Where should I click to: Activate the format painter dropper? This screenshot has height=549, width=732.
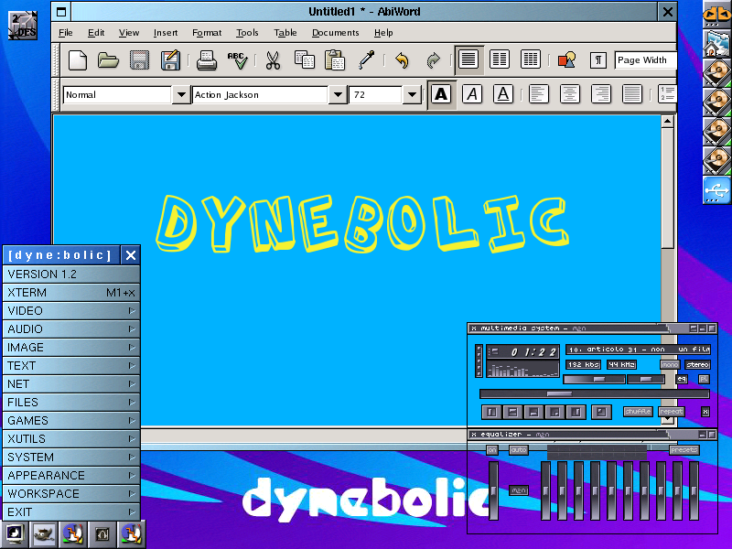click(366, 60)
